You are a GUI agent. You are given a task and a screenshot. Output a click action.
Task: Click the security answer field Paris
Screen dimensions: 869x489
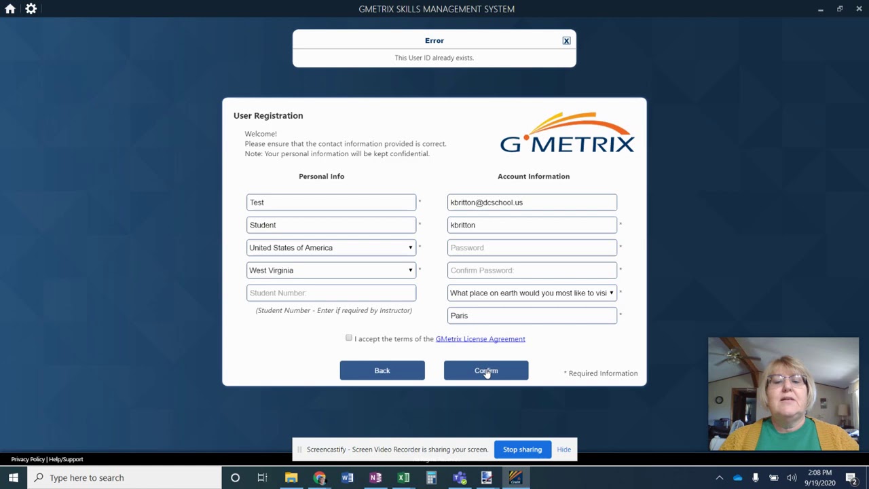point(532,315)
